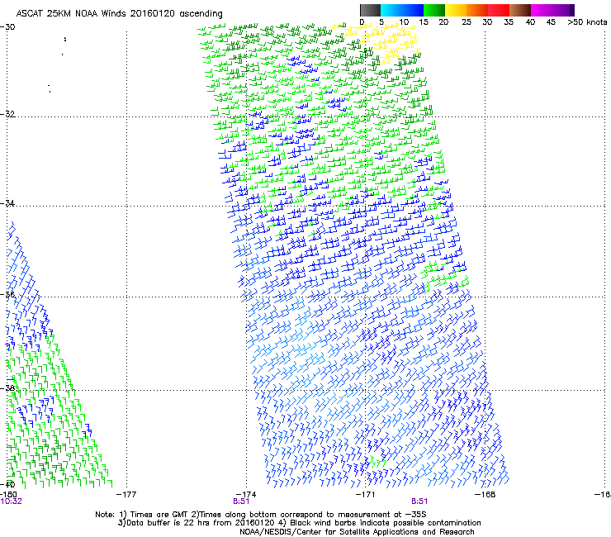Click the 10:32 purple time stamp
611x537 pixels.
point(12,501)
